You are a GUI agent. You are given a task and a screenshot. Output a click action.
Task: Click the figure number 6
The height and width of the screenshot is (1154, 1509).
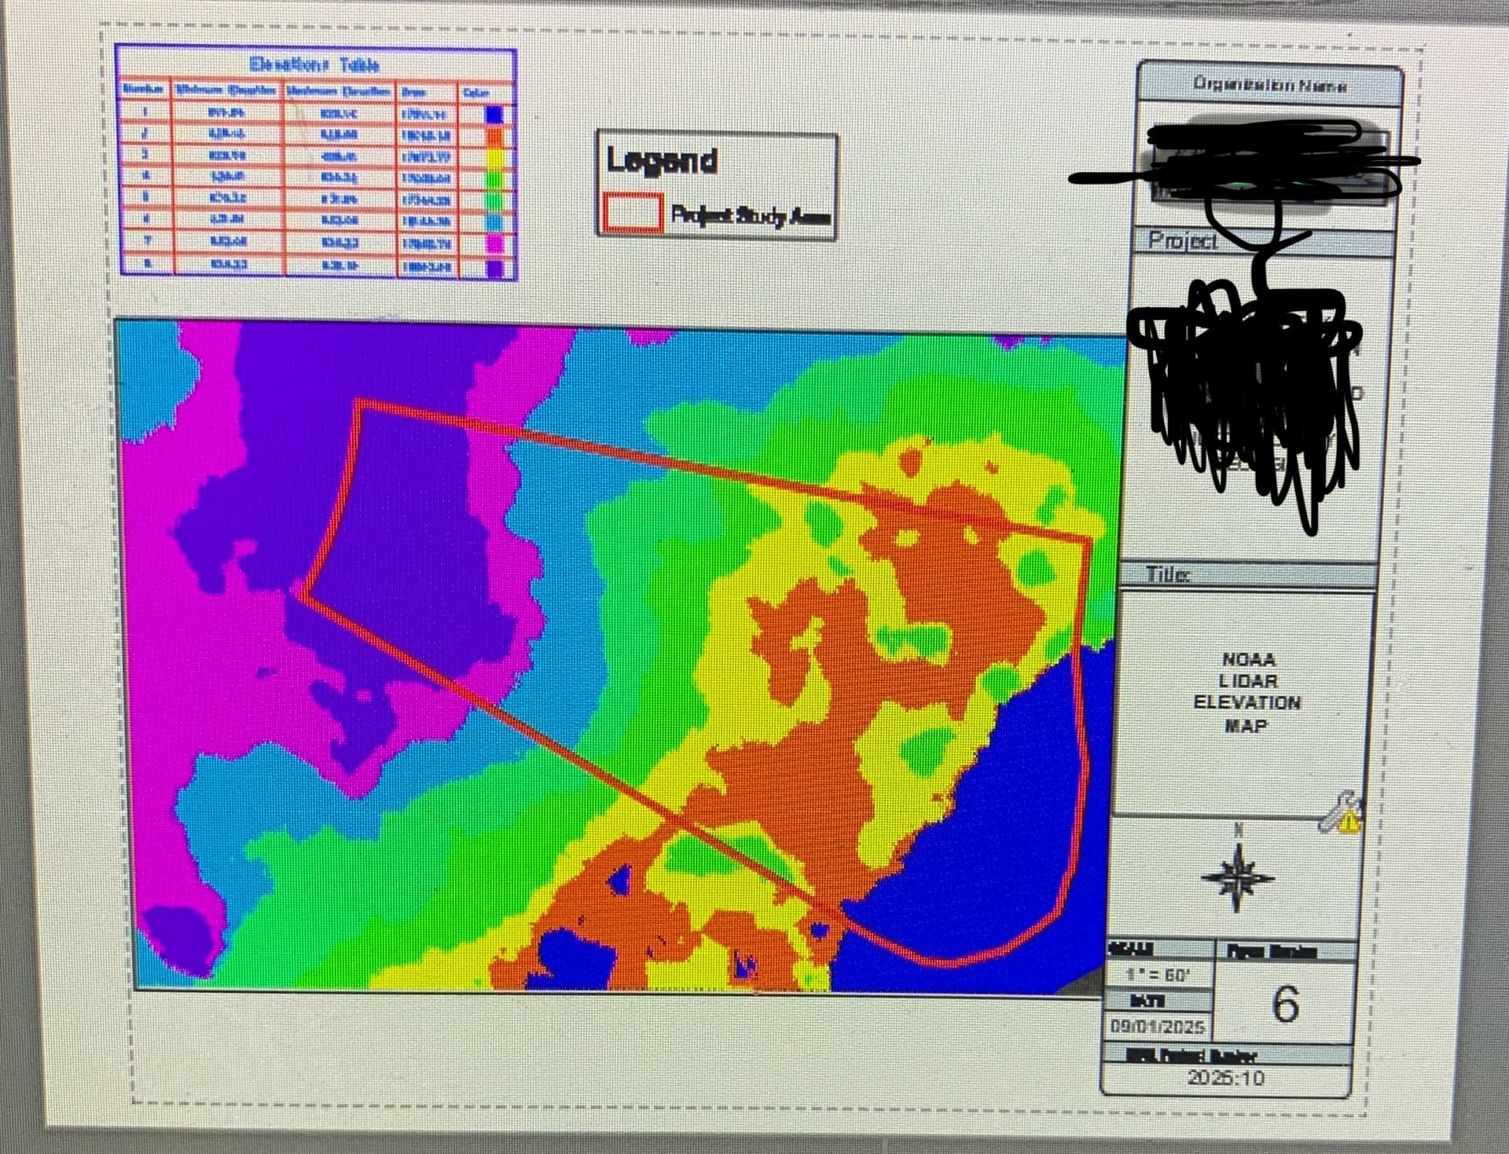tap(1285, 1005)
